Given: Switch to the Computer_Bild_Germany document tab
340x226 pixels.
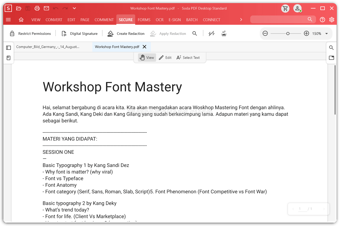Looking at the screenshot, I should [x=48, y=47].
